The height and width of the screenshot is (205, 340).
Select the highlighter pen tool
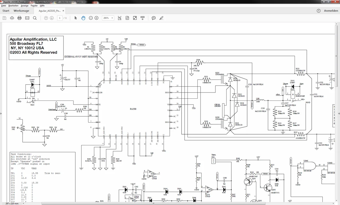click(161, 18)
